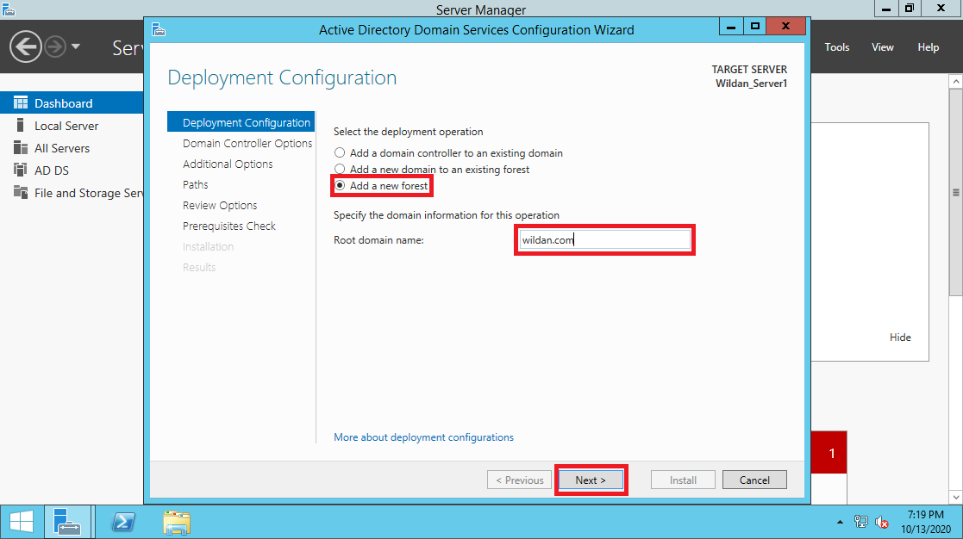The image size is (963, 539).
Task: Click the Wildan_Server1 target server text
Action: click(x=751, y=84)
